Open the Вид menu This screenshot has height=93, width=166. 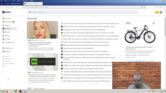click(x=10, y=1)
